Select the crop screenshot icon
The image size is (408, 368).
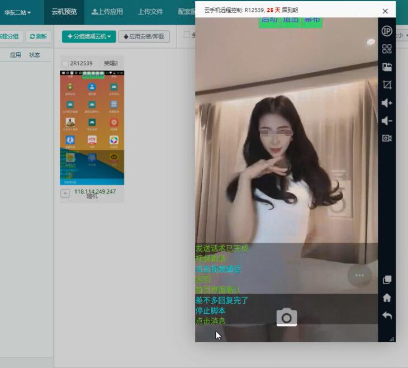point(387,84)
